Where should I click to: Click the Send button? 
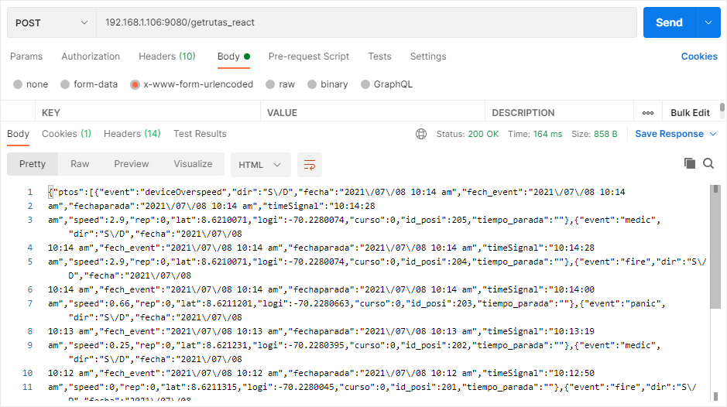point(669,22)
